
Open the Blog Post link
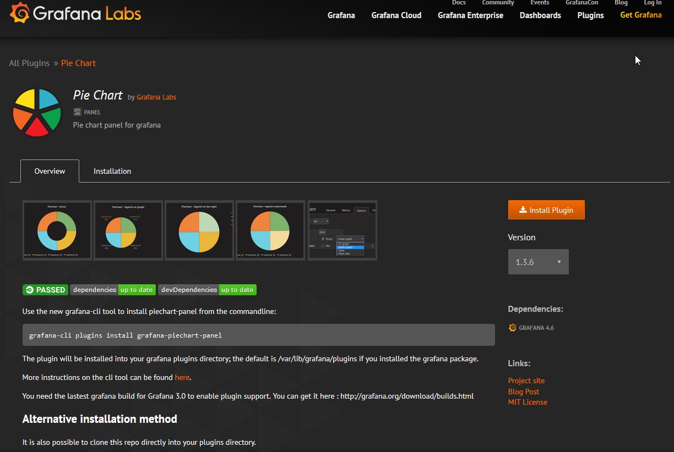[x=524, y=392]
